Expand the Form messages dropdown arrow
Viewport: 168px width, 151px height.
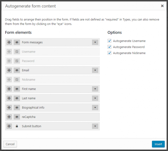coord(95,42)
